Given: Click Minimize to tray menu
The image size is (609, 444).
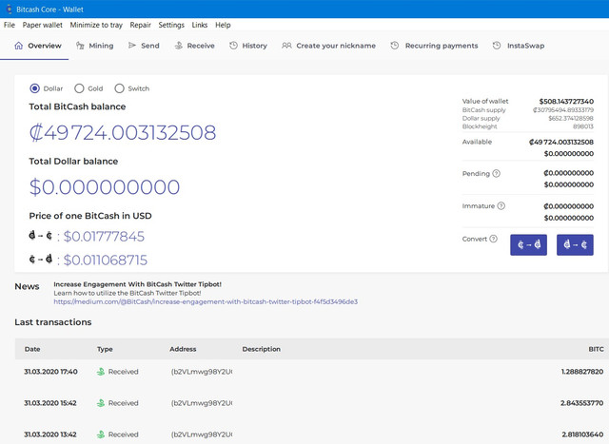Looking at the screenshot, I should pyautogui.click(x=96, y=25).
